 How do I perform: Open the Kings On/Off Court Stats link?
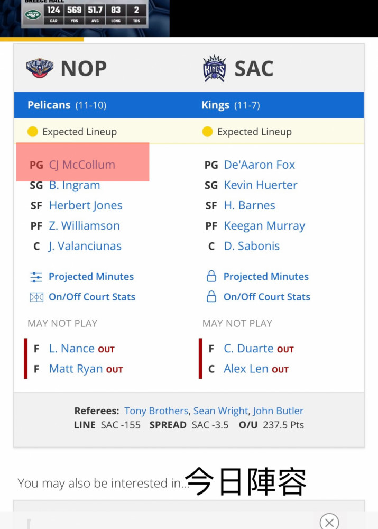(x=267, y=297)
